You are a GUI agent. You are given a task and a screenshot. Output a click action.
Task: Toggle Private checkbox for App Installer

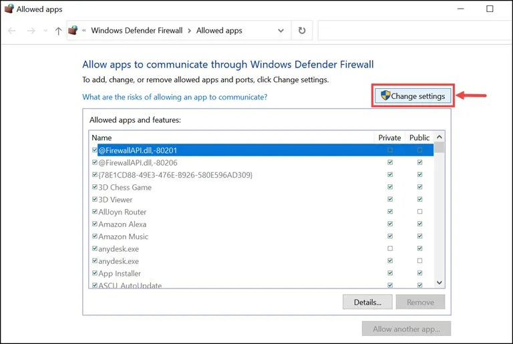[390, 273]
